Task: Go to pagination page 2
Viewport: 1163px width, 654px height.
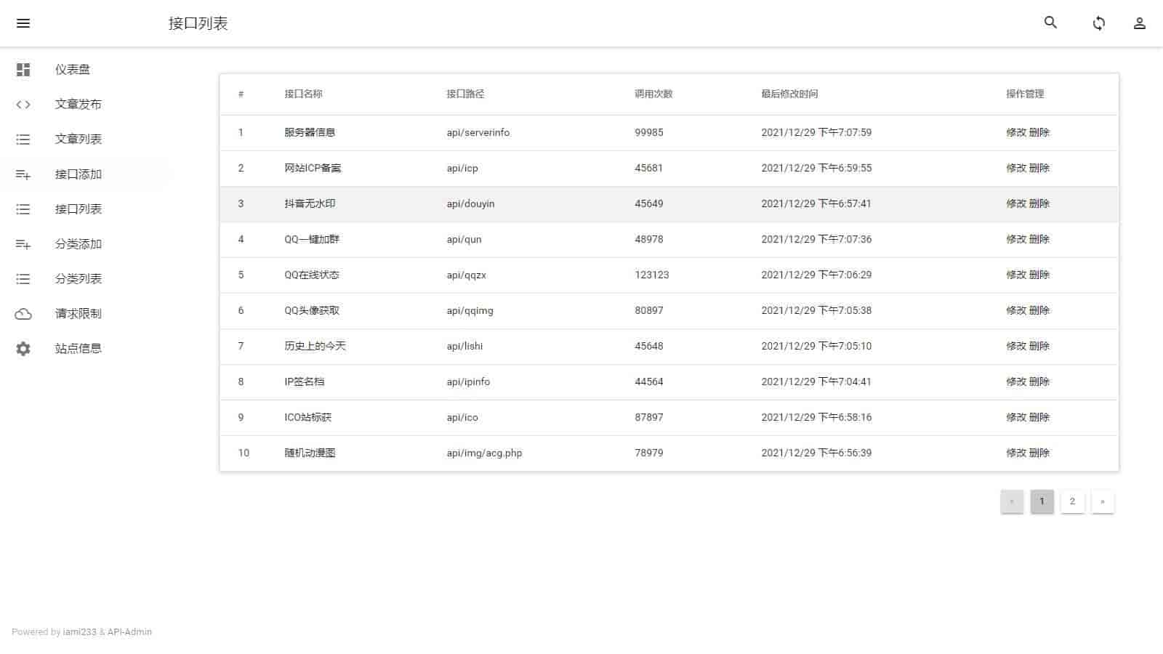Action: tap(1072, 501)
